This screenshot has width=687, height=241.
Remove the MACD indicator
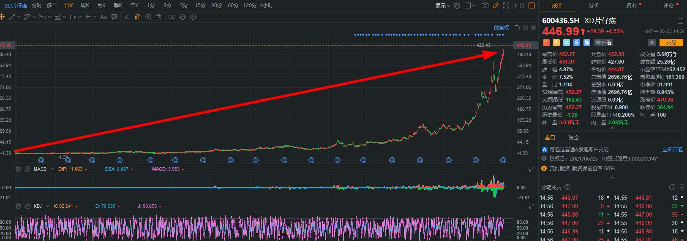27,169
